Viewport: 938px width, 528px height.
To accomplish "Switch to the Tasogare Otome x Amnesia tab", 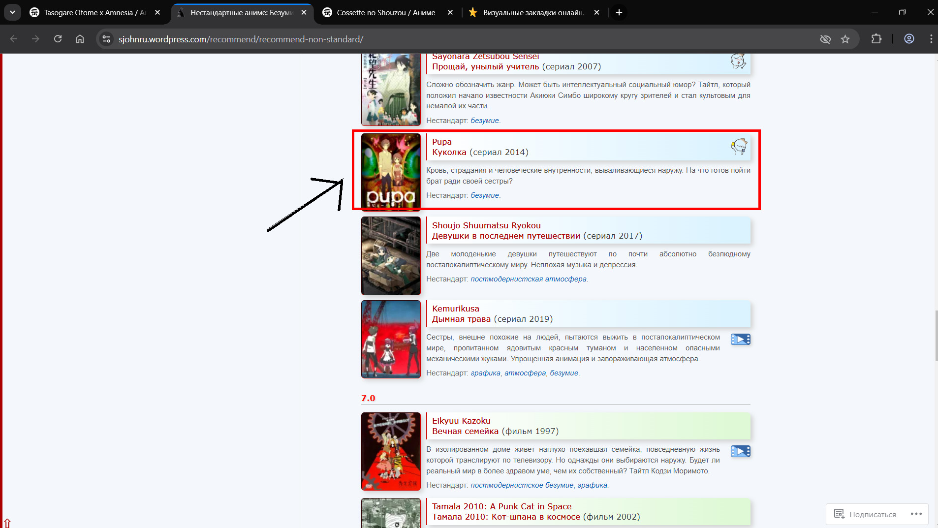I will tap(94, 13).
